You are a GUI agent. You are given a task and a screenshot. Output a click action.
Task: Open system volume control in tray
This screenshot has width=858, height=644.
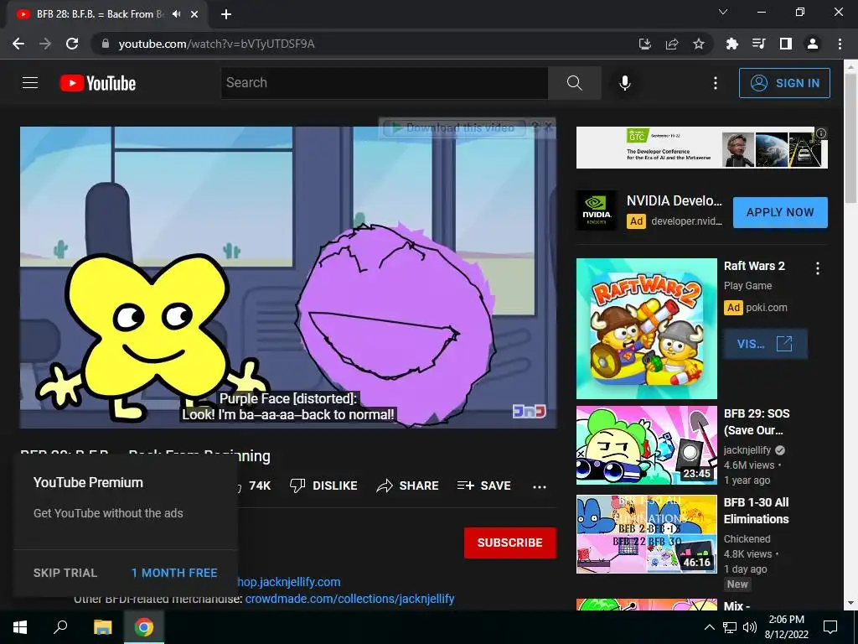[x=749, y=627]
